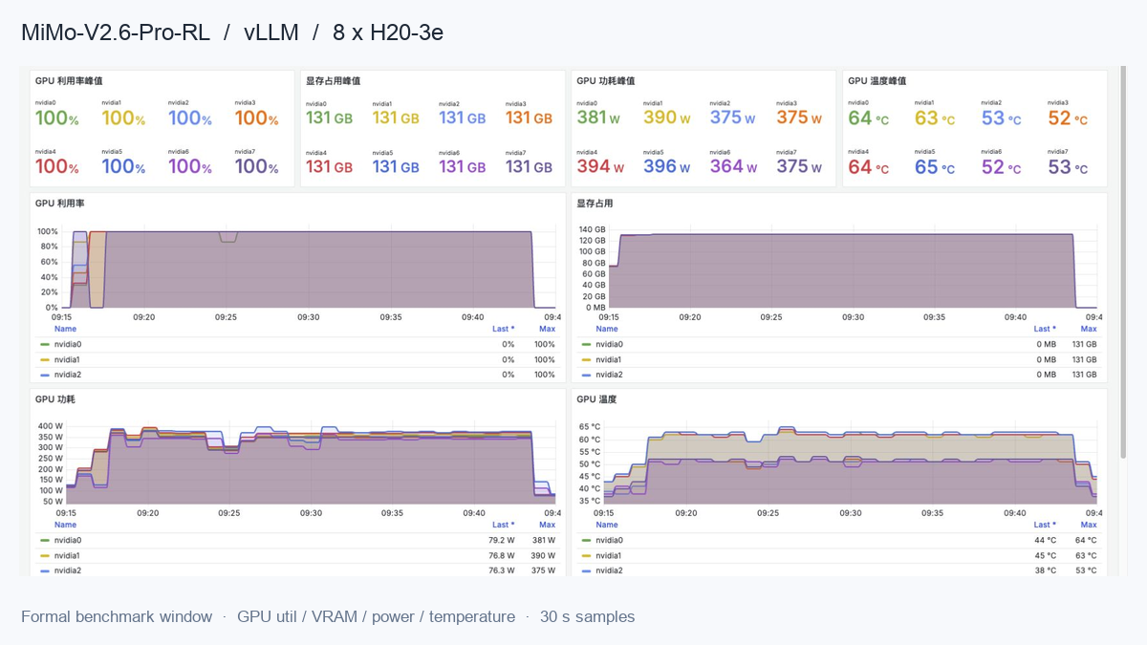Sort GPU 利用率 legend by Last * column

504,329
